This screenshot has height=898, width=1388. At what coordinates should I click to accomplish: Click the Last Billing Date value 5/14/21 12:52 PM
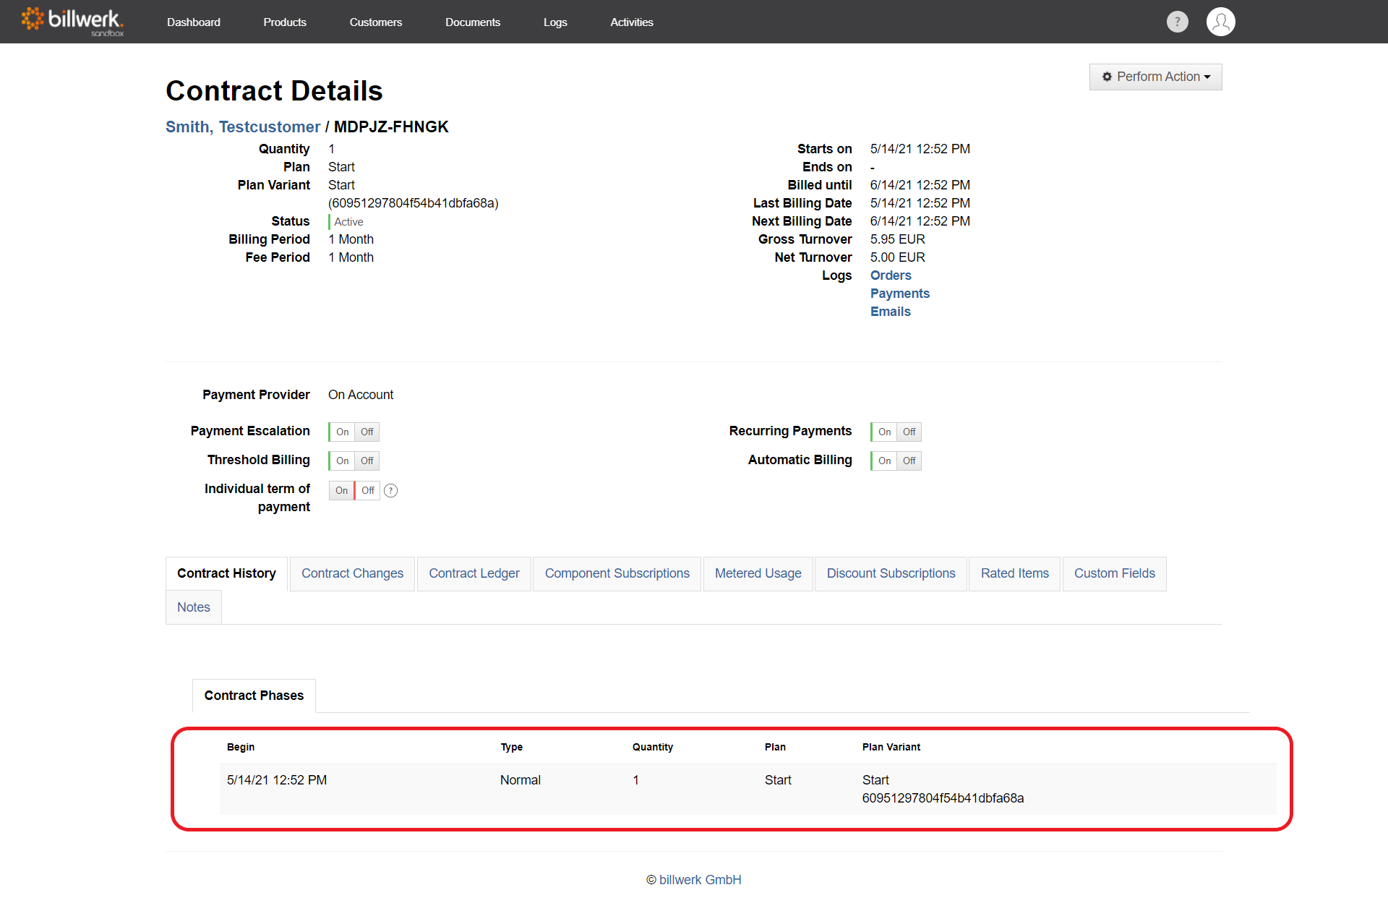click(920, 203)
